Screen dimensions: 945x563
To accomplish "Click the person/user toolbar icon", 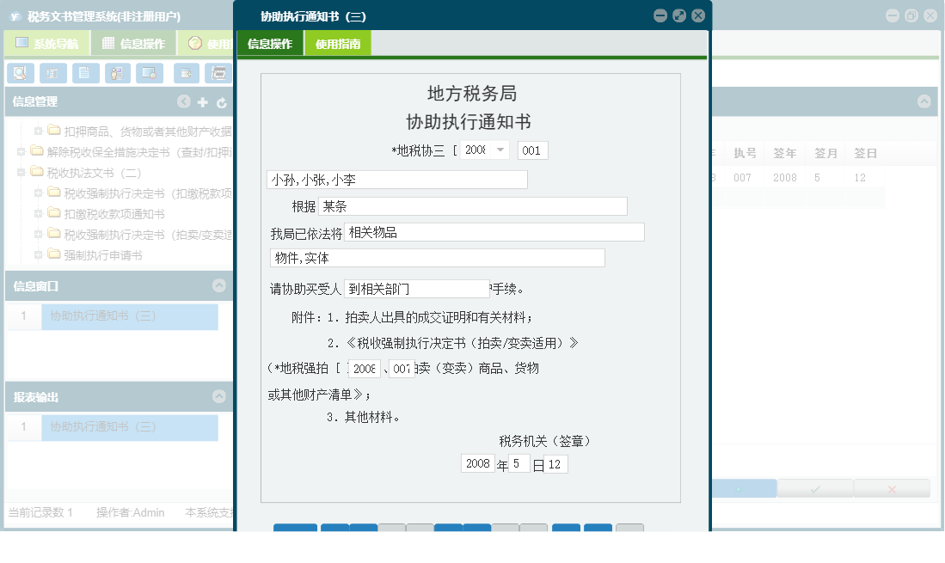I will pos(118,73).
